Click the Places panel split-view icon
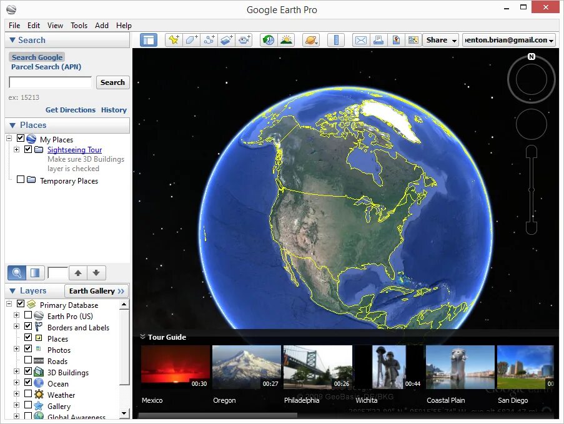564x424 pixels. pyautogui.click(x=35, y=273)
